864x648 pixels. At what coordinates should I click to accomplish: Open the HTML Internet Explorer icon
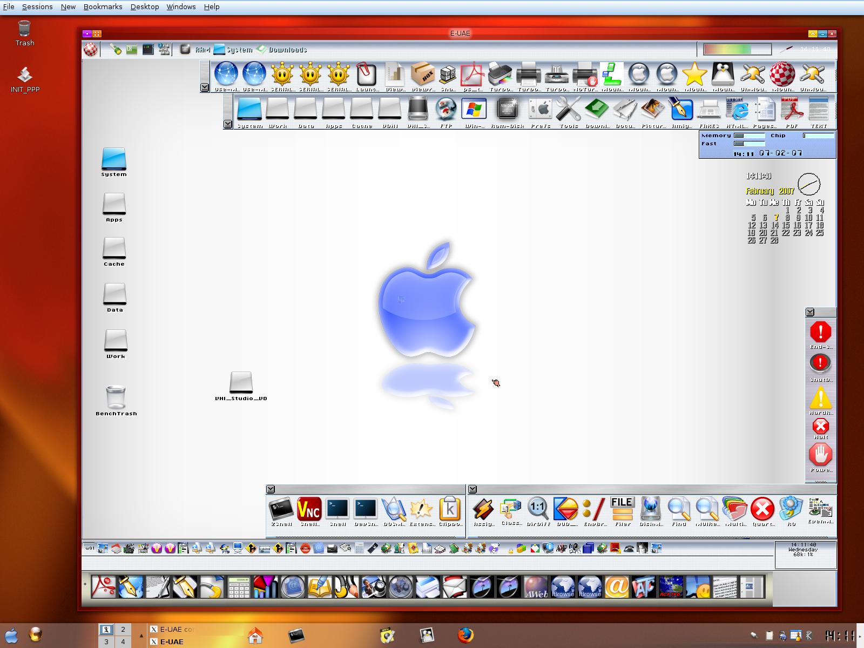(737, 111)
